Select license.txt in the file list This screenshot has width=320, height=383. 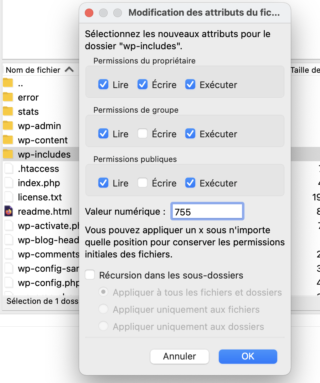[40, 197]
